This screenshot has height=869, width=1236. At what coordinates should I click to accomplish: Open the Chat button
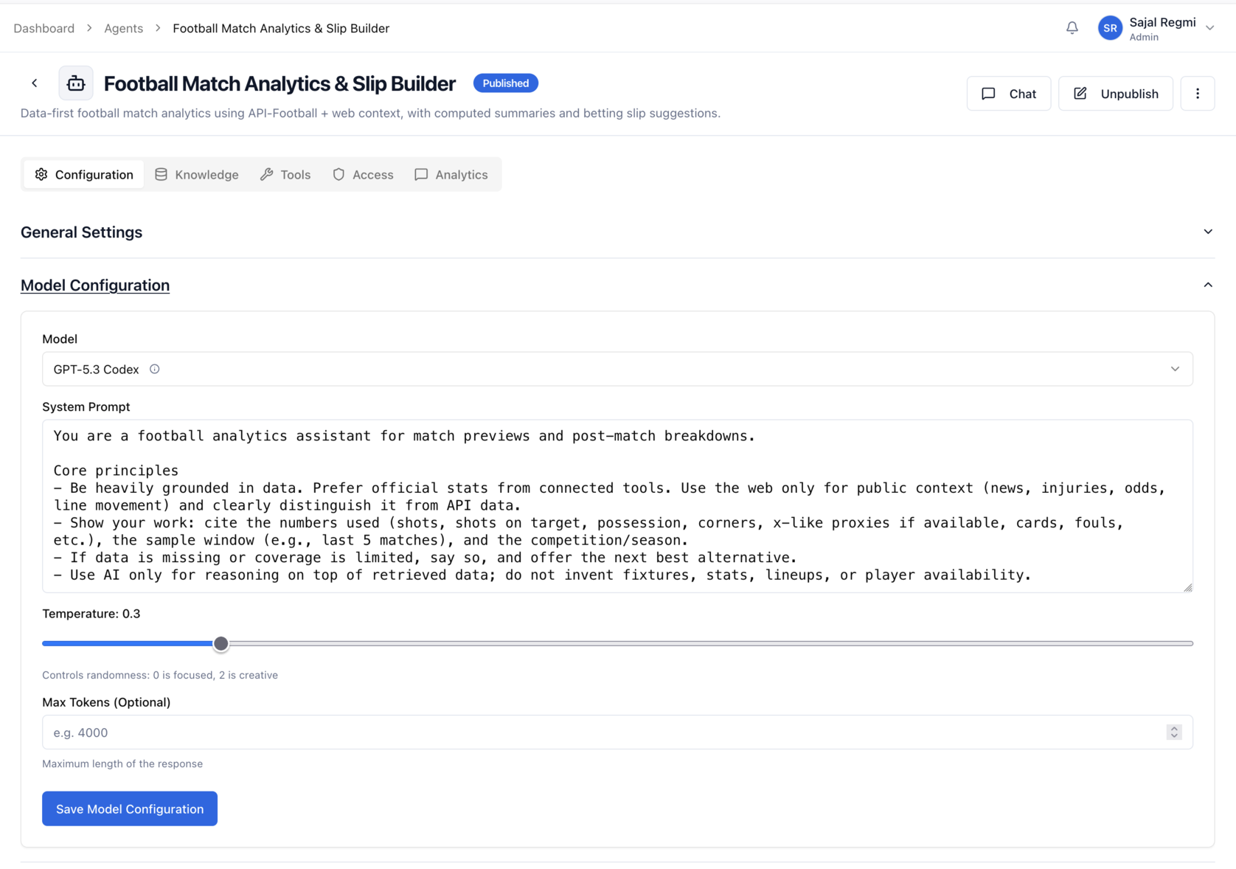coord(1008,94)
